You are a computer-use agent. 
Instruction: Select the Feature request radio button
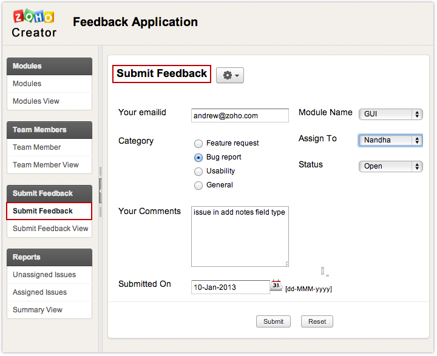click(198, 144)
